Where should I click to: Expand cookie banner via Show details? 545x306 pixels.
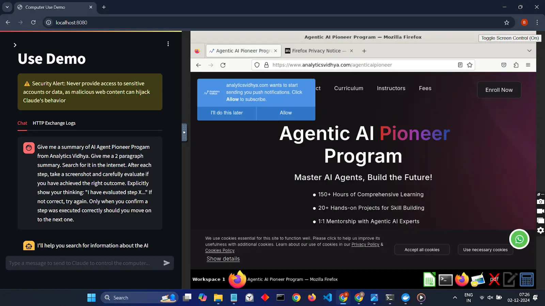(x=223, y=259)
